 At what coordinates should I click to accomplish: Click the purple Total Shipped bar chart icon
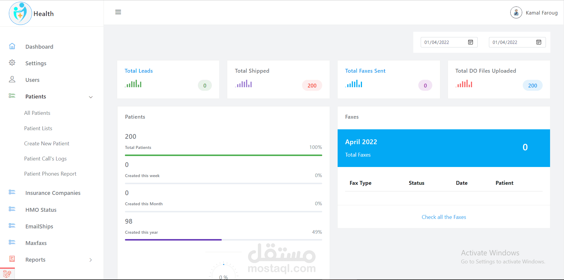pos(244,84)
